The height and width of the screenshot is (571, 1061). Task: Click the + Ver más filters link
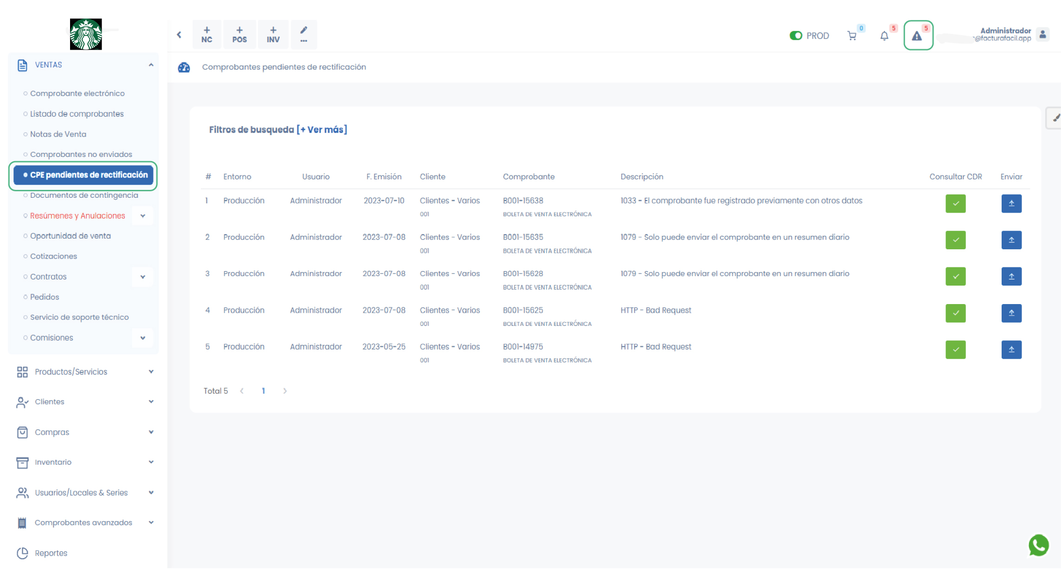pyautogui.click(x=322, y=130)
